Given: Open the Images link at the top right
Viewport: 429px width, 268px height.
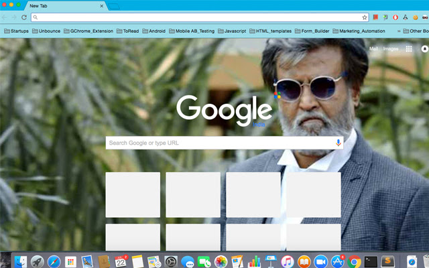Looking at the screenshot, I should click(390, 49).
